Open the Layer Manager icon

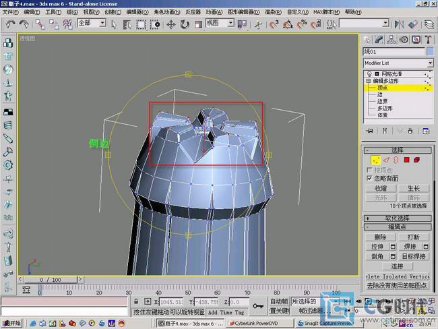(429, 24)
